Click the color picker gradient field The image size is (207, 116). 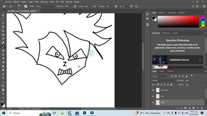[178, 22]
